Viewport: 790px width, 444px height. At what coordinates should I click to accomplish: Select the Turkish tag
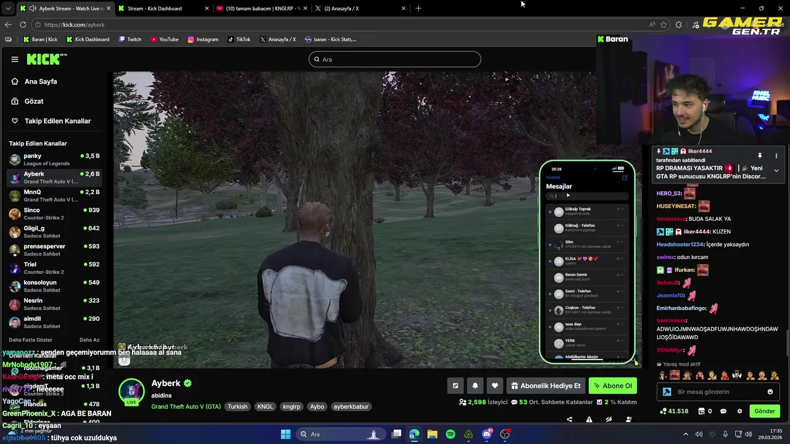coord(237,406)
